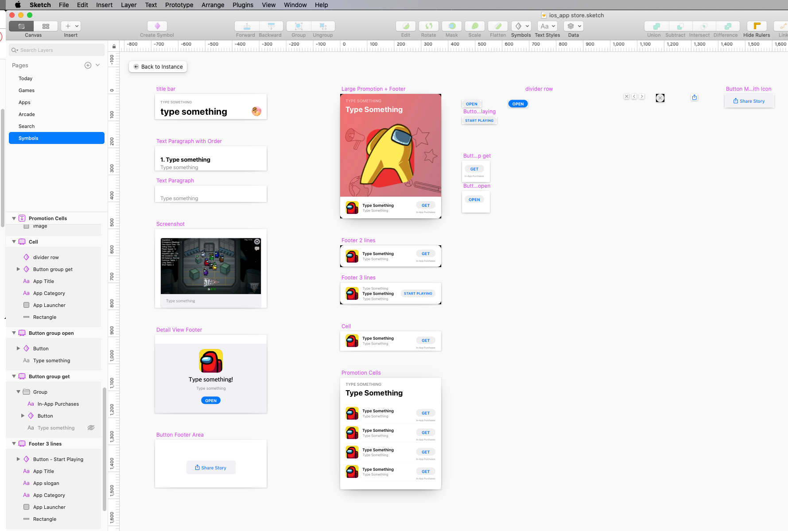This screenshot has height=531, width=788.
Task: Click the Intersect boolean icon
Action: click(x=704, y=26)
